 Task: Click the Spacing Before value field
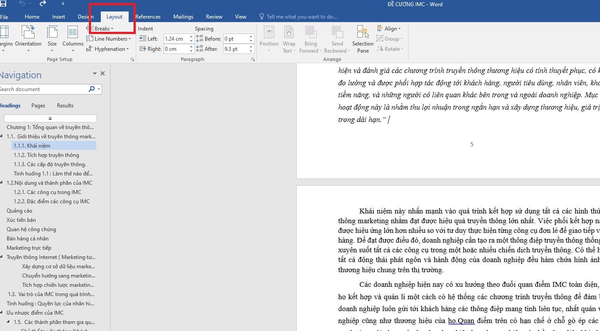point(235,39)
